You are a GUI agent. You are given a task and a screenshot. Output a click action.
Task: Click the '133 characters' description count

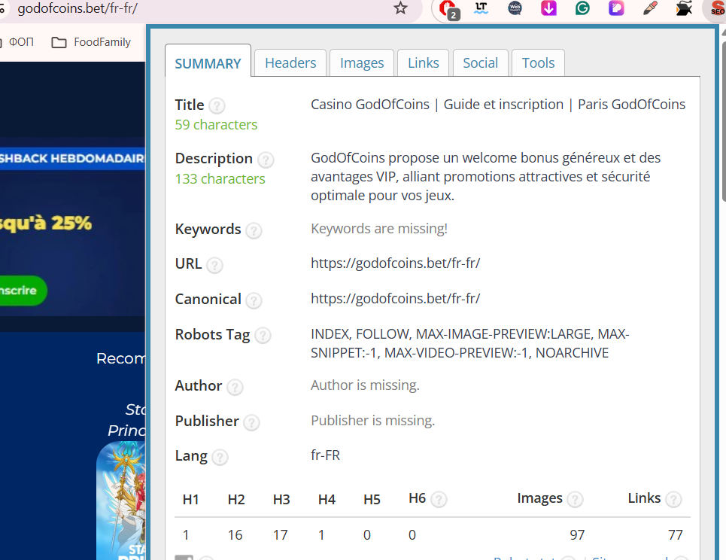220,179
